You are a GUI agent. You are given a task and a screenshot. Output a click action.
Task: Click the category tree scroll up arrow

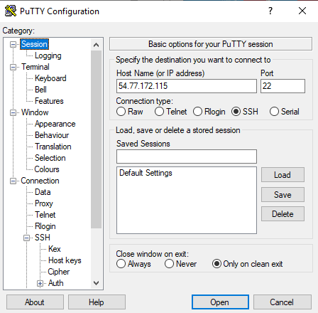pyautogui.click(x=96, y=45)
